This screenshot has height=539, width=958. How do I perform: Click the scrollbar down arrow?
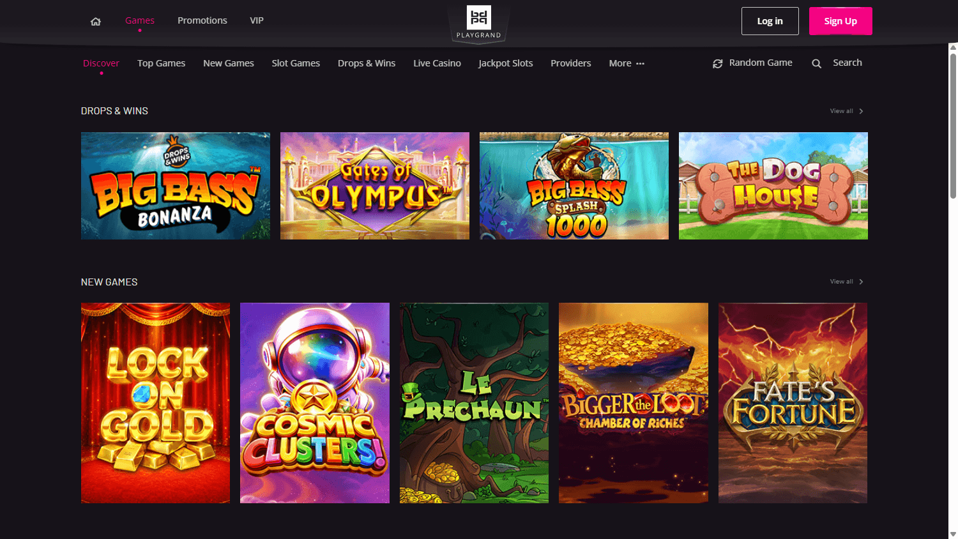point(953,534)
